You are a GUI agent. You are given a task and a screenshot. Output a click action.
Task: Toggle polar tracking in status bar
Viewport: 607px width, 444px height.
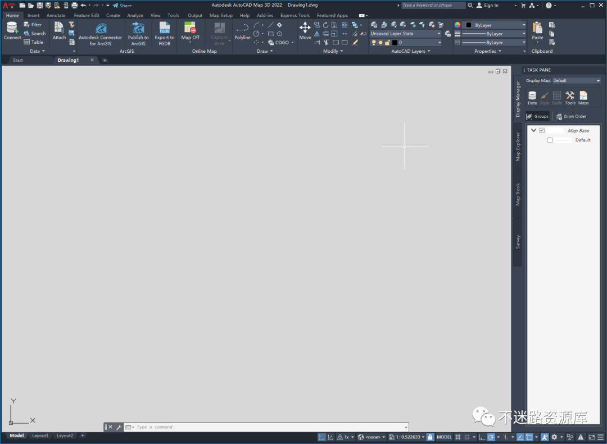pos(491,437)
